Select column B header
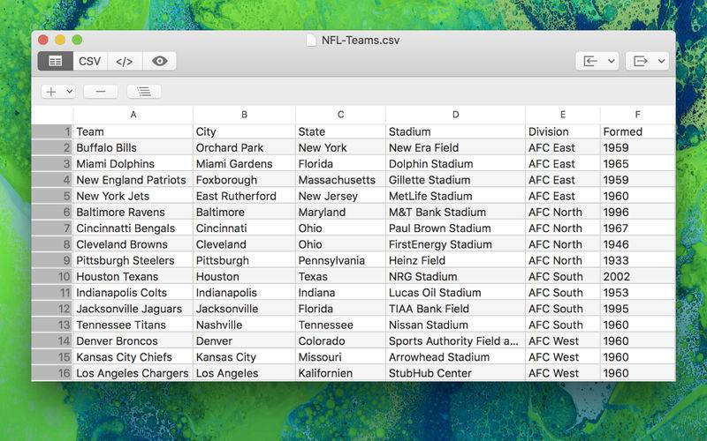The image size is (707, 441). tap(244, 115)
